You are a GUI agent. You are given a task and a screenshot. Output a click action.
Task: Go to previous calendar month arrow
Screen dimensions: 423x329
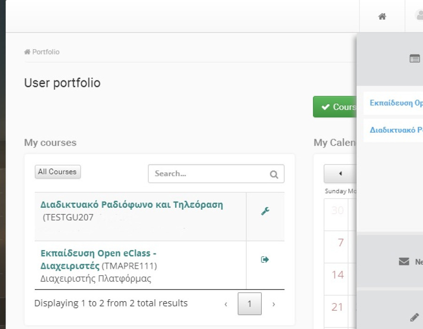[x=340, y=173]
